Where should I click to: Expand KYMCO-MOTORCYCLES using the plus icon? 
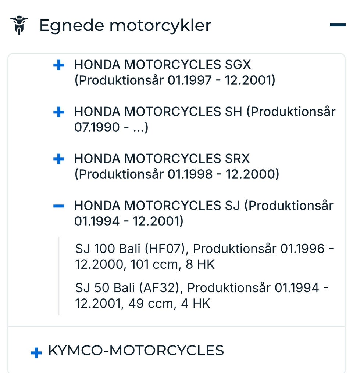[x=36, y=353]
